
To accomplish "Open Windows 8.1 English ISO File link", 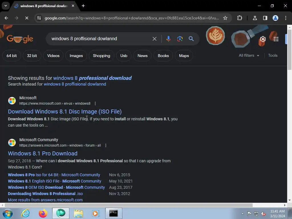I will pyautogui.click(x=54, y=181).
